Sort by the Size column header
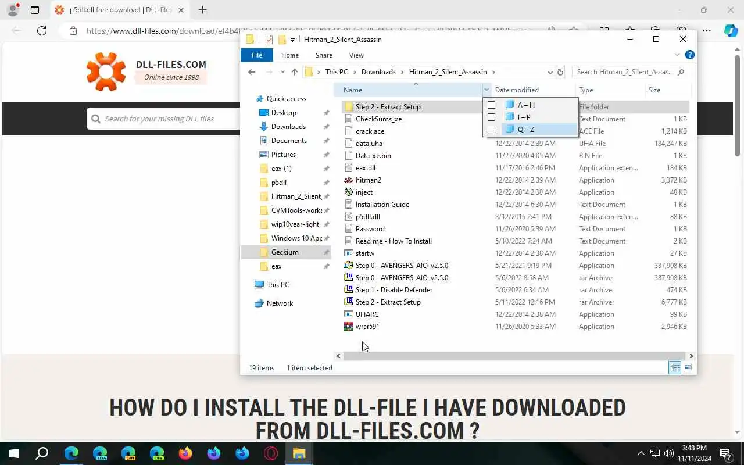This screenshot has height=465, width=744. (x=668, y=90)
